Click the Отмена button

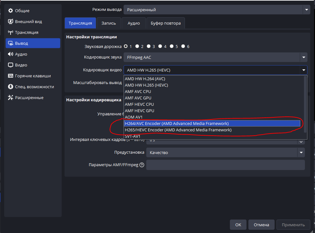tap(261, 225)
